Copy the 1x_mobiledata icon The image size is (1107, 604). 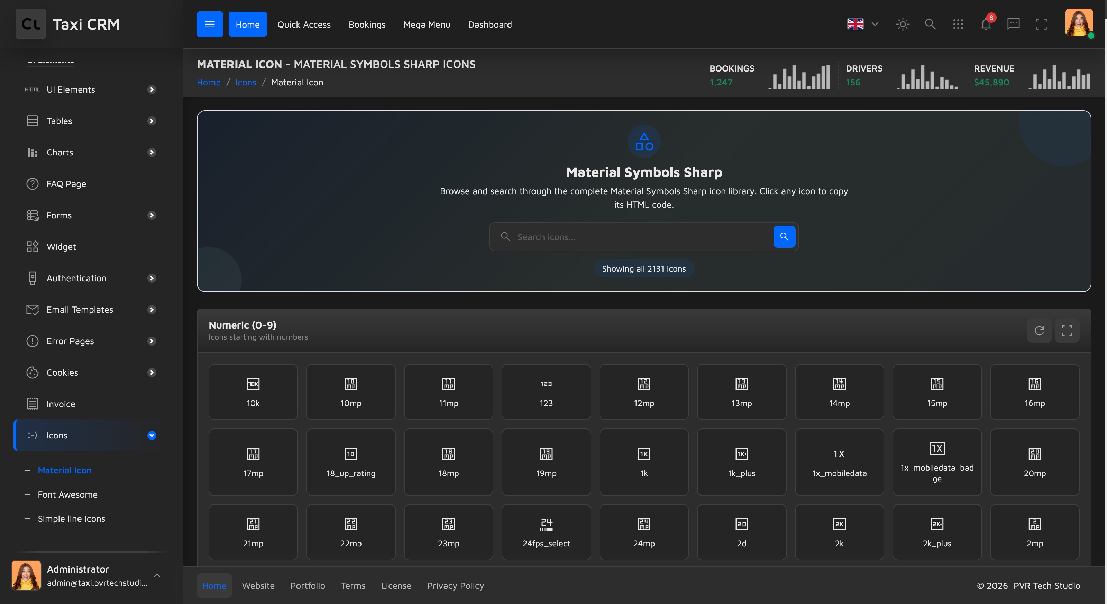[x=839, y=462]
